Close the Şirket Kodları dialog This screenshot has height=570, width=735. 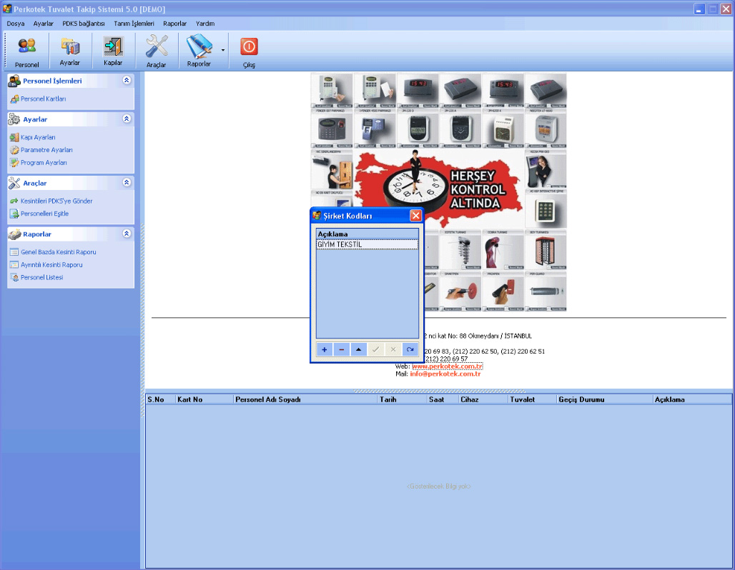pyautogui.click(x=415, y=215)
